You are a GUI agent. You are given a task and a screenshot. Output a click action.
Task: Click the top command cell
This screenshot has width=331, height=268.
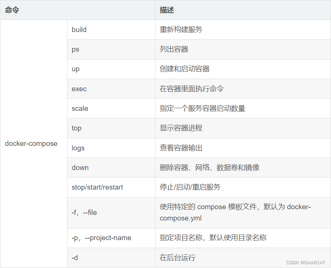[x=76, y=128]
